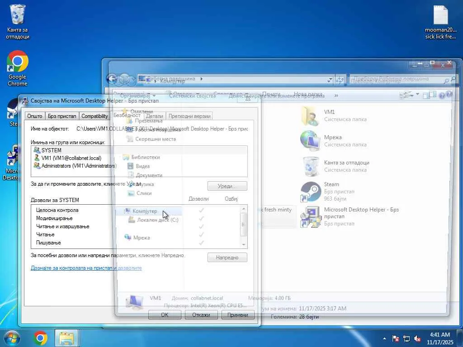Open the Windows Start menu
Viewport: 463px width, 347px height.
11,338
